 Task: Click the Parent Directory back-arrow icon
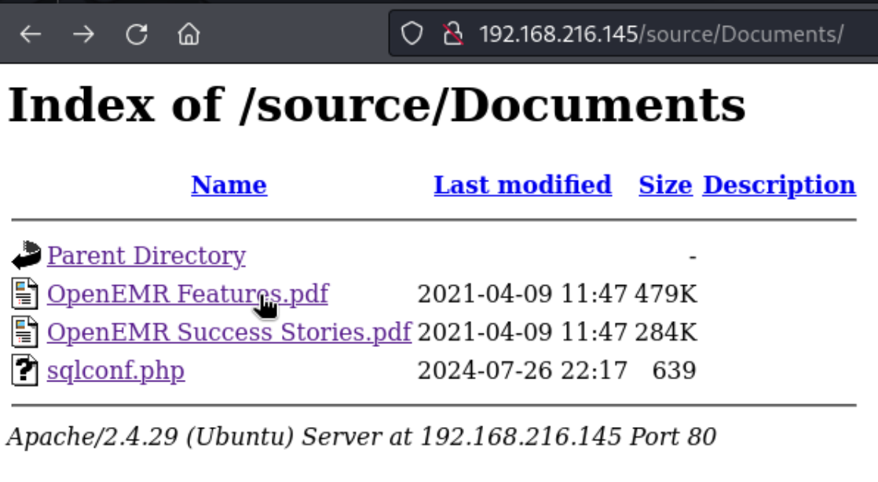click(x=26, y=255)
